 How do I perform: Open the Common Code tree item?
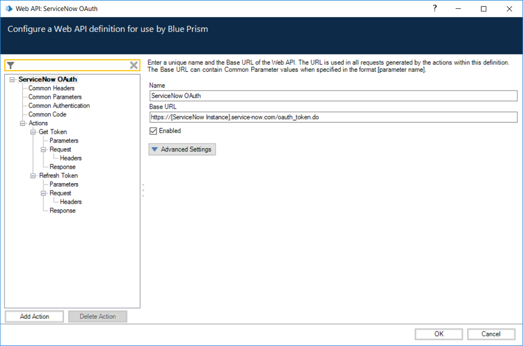[x=47, y=115]
